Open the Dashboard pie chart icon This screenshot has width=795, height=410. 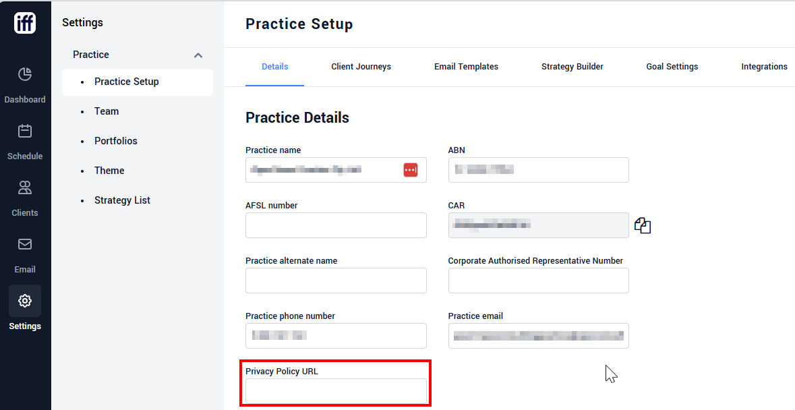(x=25, y=74)
